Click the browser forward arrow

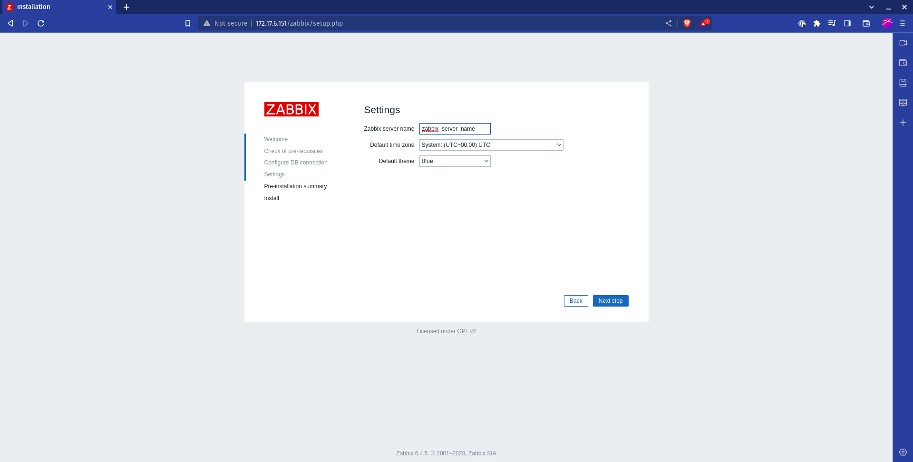[26, 23]
